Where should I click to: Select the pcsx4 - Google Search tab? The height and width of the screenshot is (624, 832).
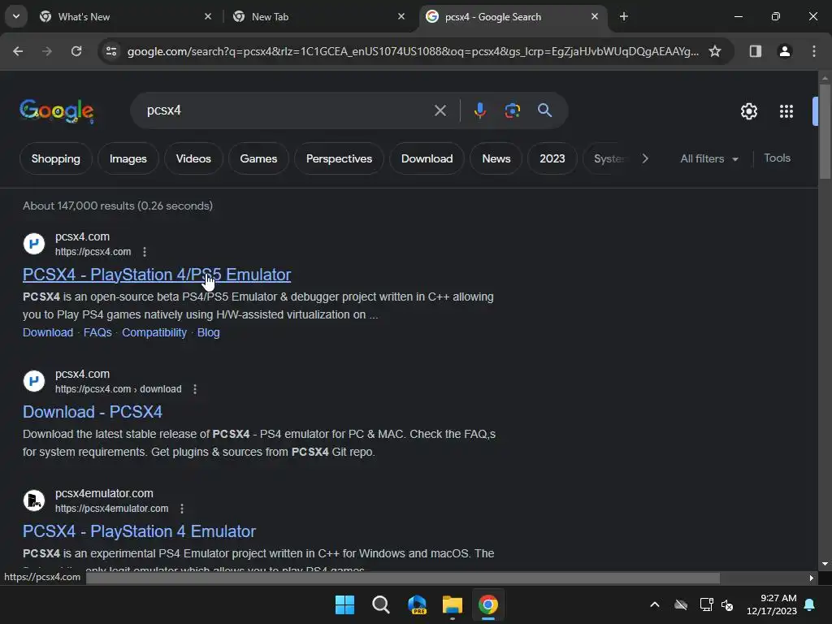pos(512,17)
